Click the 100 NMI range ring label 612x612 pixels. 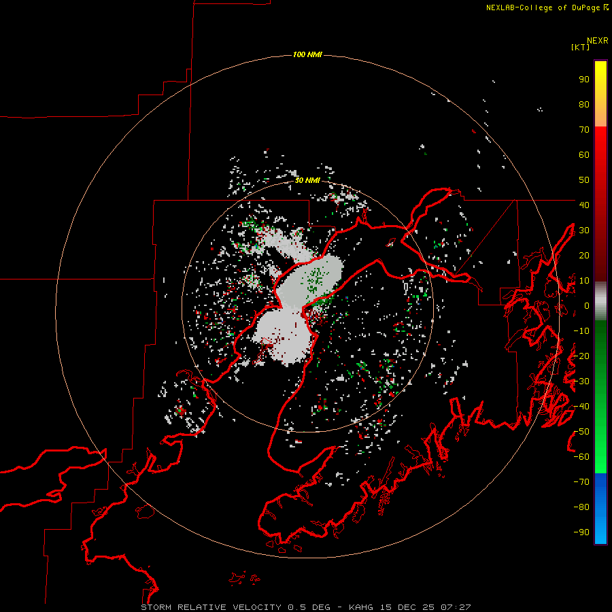(307, 54)
